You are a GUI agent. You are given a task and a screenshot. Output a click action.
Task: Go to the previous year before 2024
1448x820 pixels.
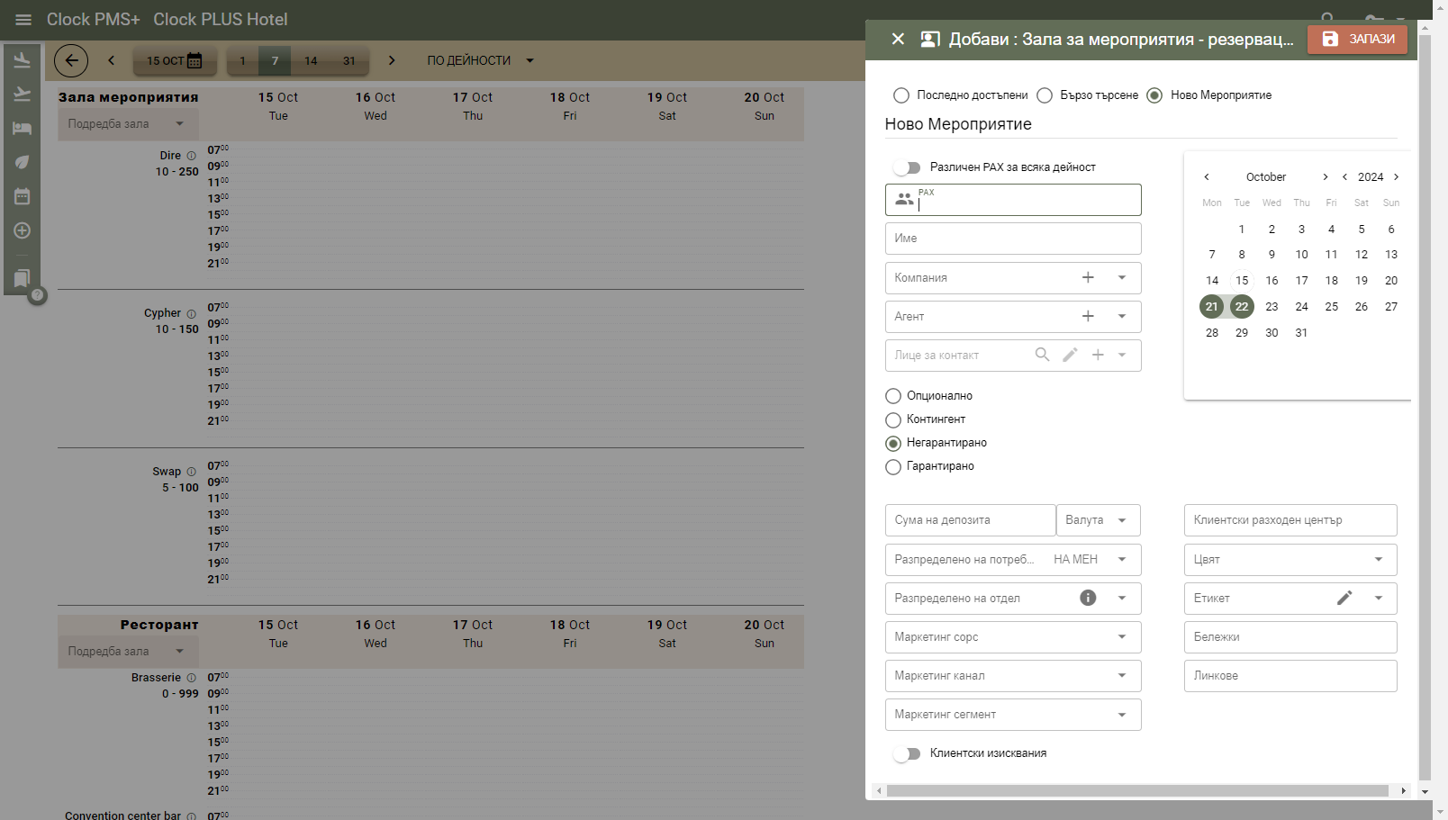tap(1344, 177)
